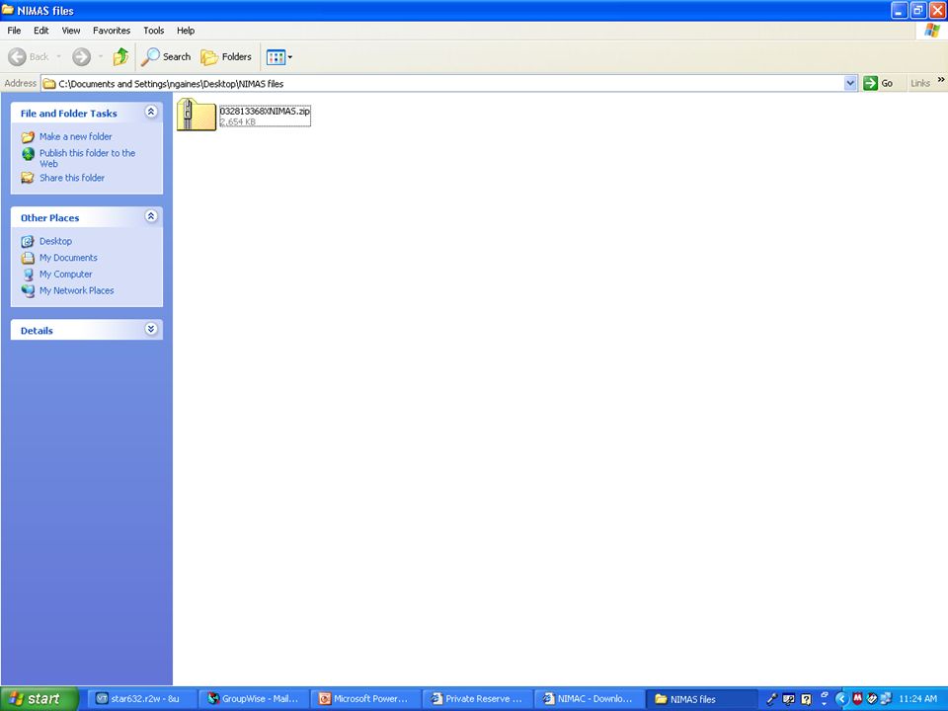Click the folder icon in title bar
This screenshot has width=948, height=711.
point(8,10)
